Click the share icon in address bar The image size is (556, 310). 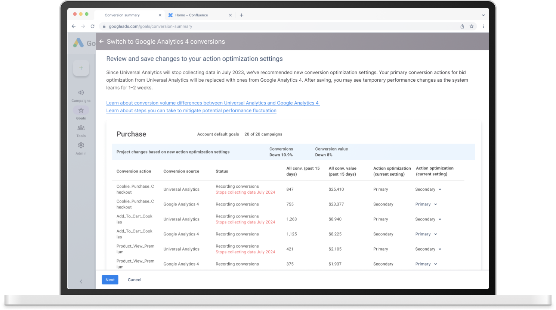tap(462, 26)
